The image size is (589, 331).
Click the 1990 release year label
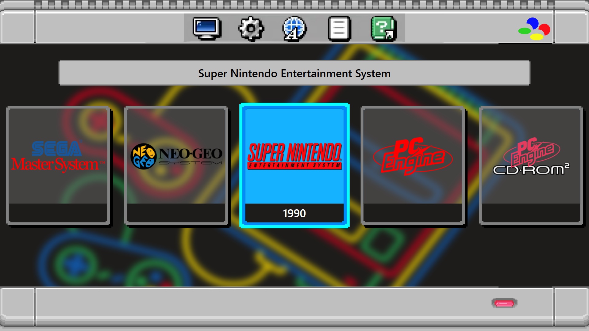[294, 213]
